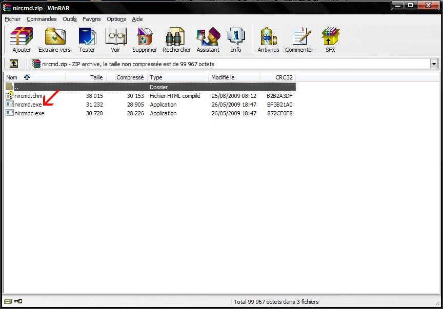The width and height of the screenshot is (443, 309).
Task: Click compressed value 30 153
Action: (x=135, y=96)
